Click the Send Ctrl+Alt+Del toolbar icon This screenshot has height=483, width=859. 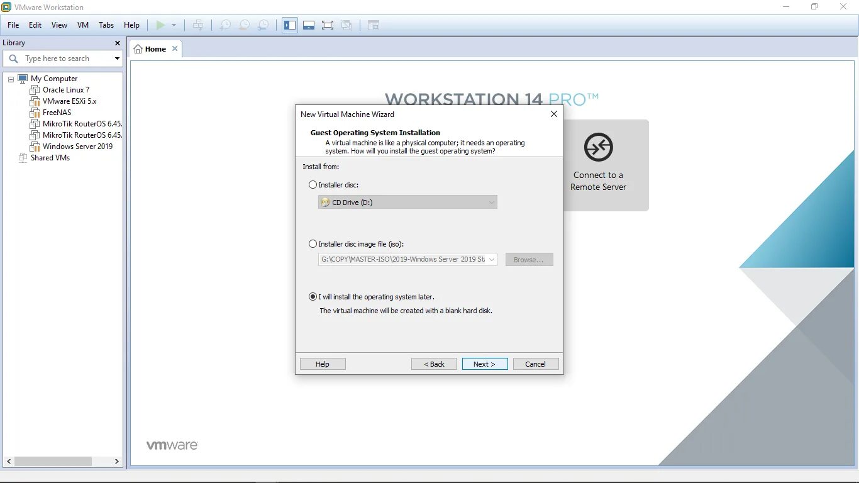pyautogui.click(x=198, y=25)
